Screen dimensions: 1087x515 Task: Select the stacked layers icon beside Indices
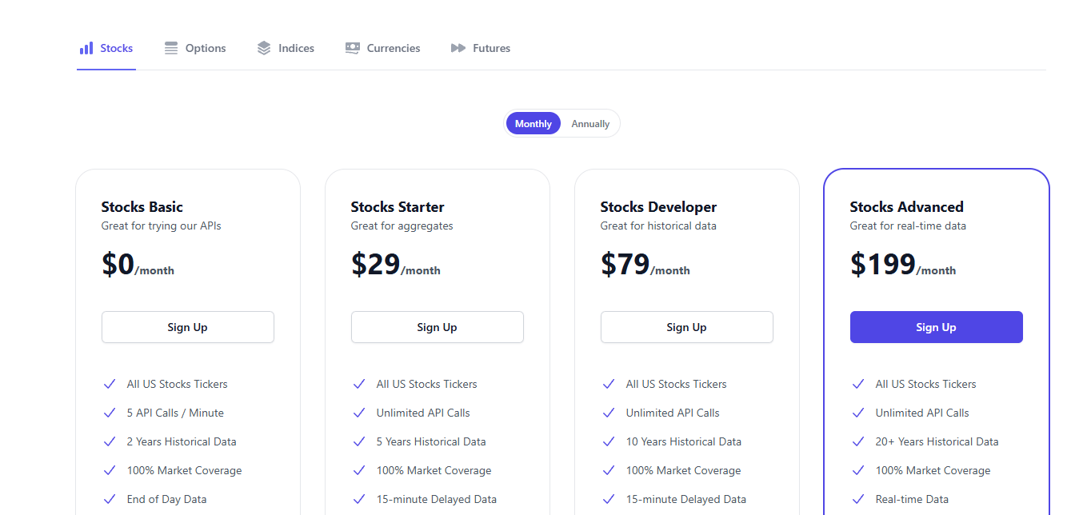[263, 48]
